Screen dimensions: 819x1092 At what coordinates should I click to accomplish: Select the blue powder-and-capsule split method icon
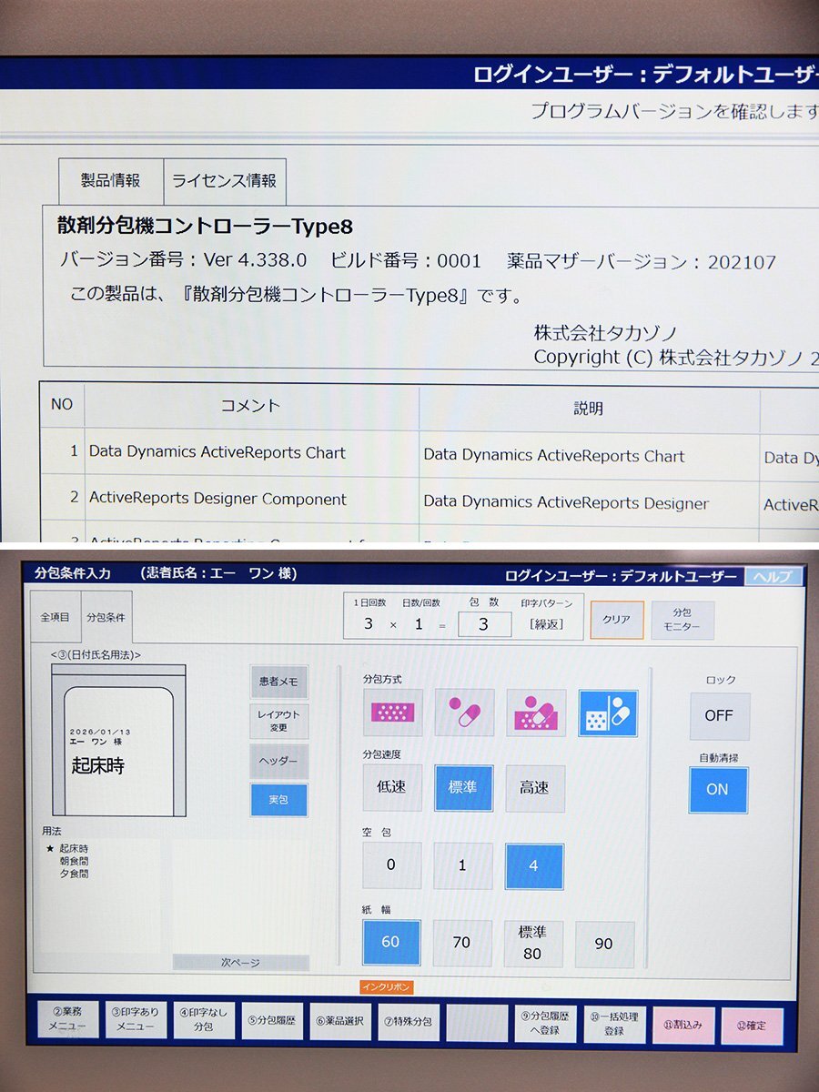tap(608, 713)
